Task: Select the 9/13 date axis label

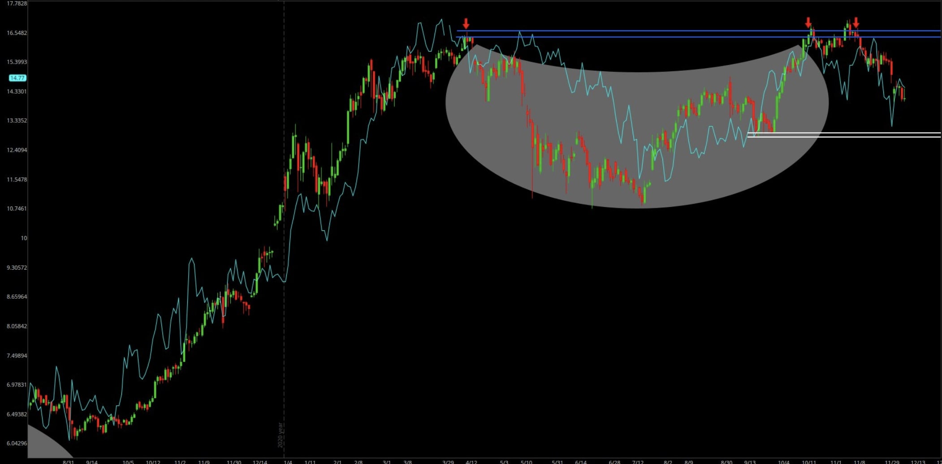Action: 750,462
